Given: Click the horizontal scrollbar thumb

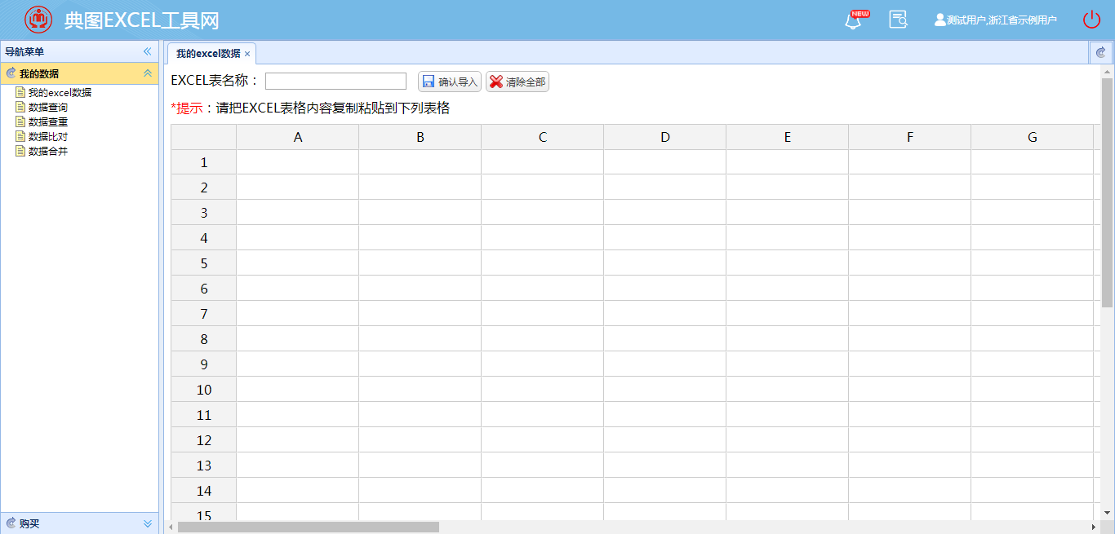Looking at the screenshot, I should point(309,527).
